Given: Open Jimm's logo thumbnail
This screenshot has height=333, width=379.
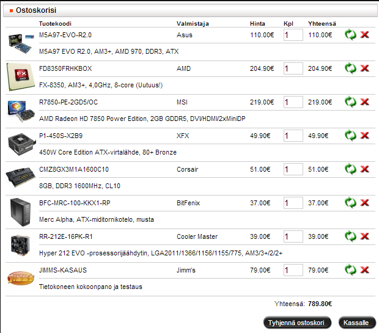Looking at the screenshot, I should tap(21, 278).
